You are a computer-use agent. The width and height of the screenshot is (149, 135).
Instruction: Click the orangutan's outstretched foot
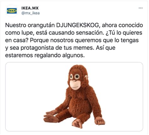[x=51, y=119]
